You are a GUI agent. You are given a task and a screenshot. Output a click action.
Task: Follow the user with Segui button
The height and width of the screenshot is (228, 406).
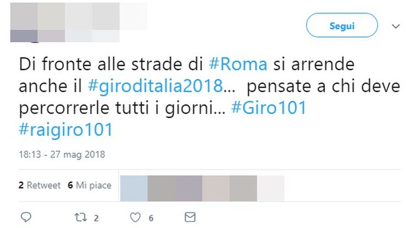342,25
